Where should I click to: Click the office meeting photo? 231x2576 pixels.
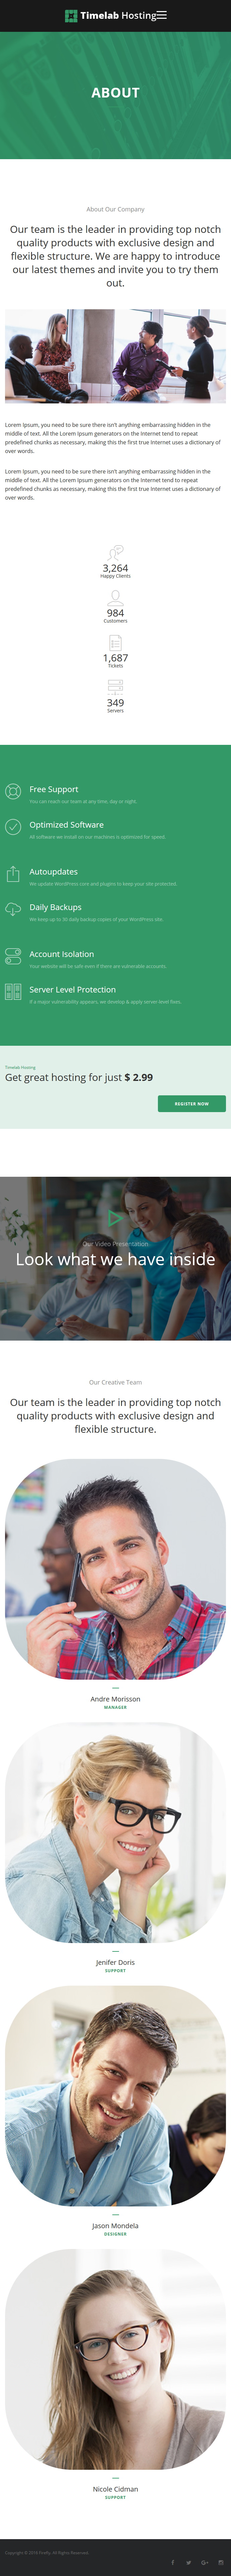pos(115,356)
